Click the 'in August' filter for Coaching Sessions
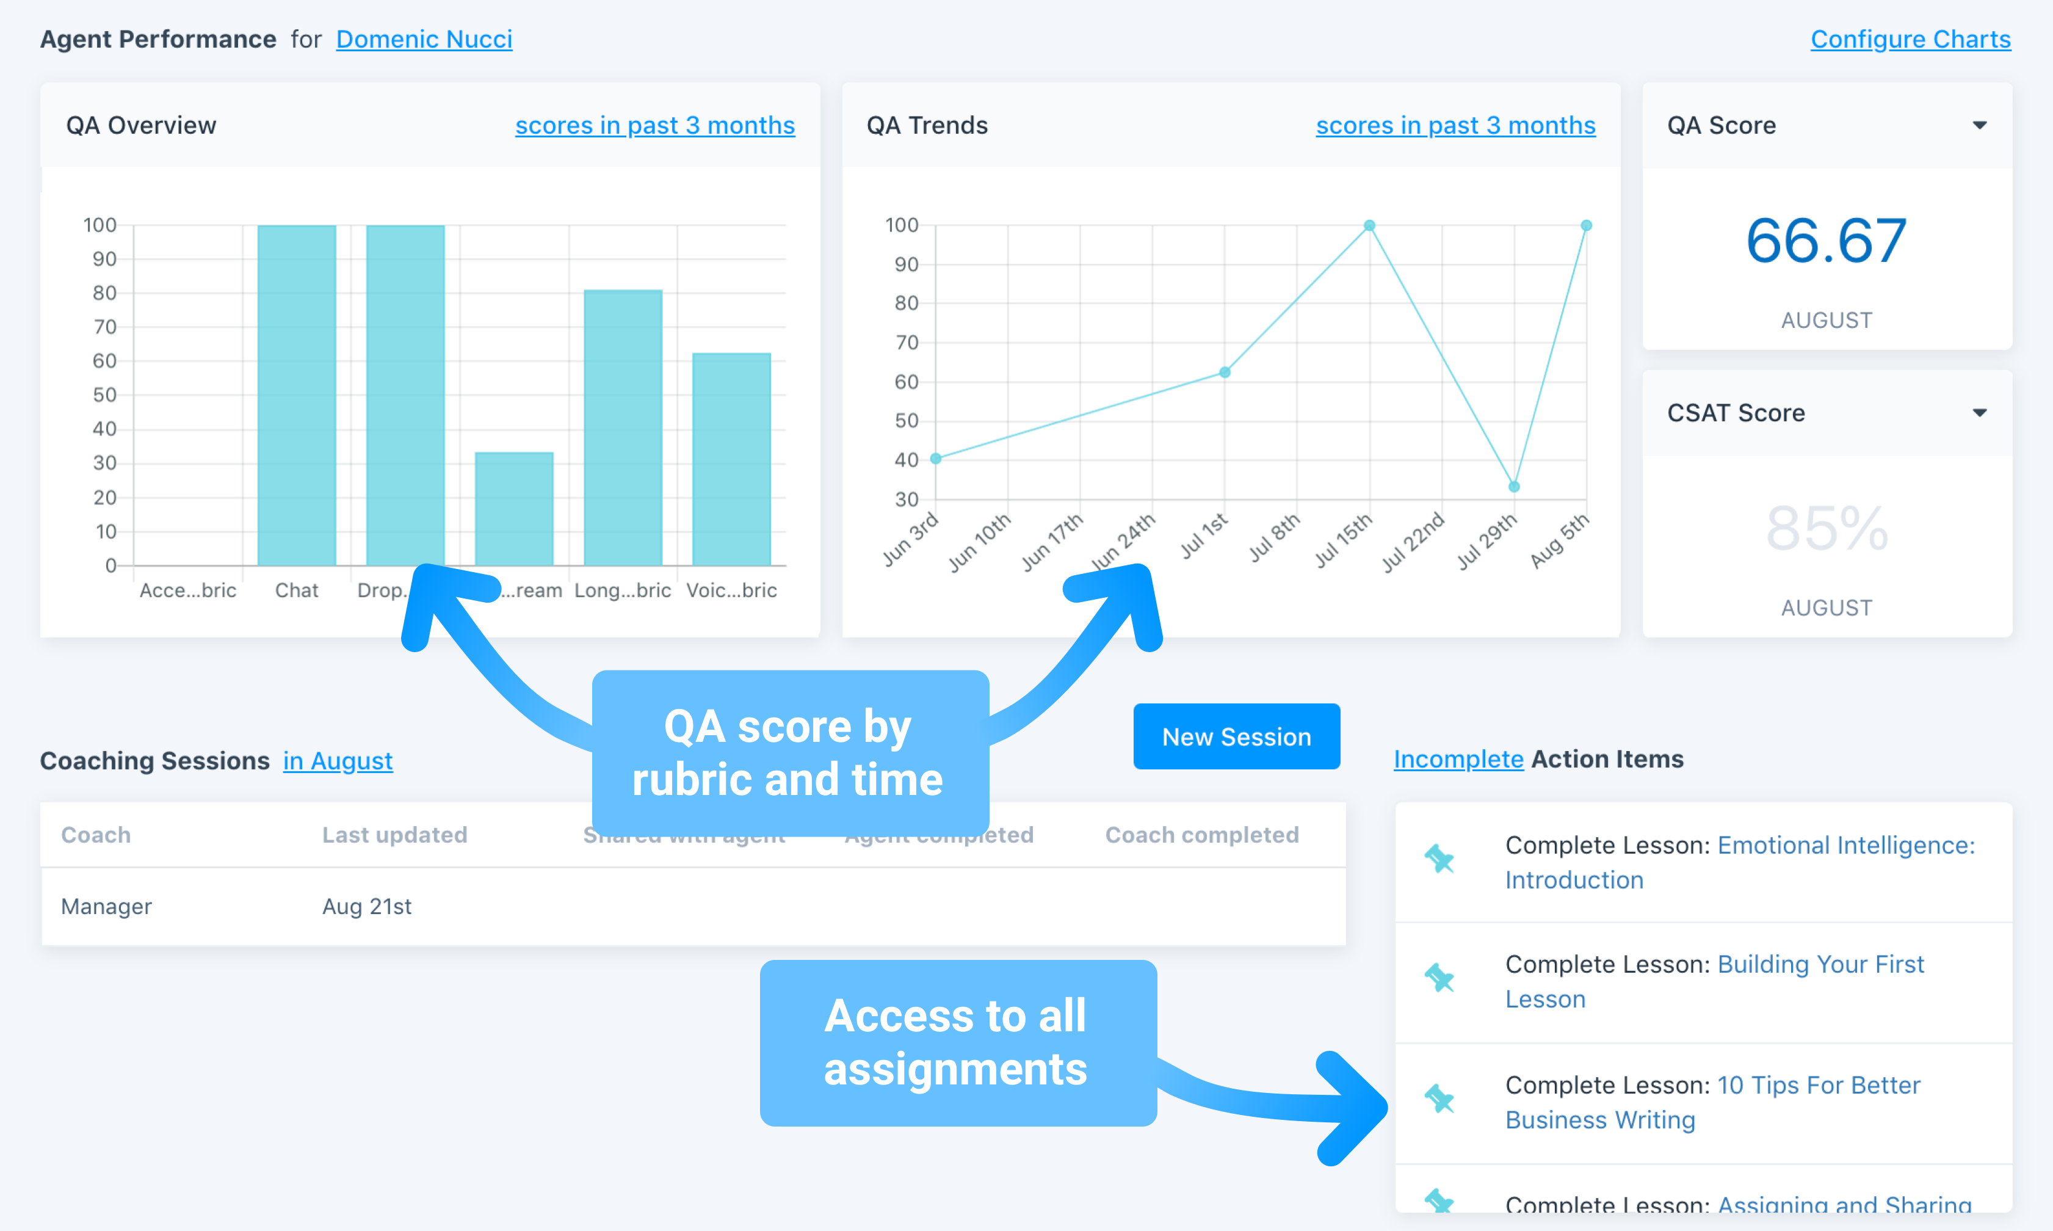Image resolution: width=2053 pixels, height=1231 pixels. (336, 761)
